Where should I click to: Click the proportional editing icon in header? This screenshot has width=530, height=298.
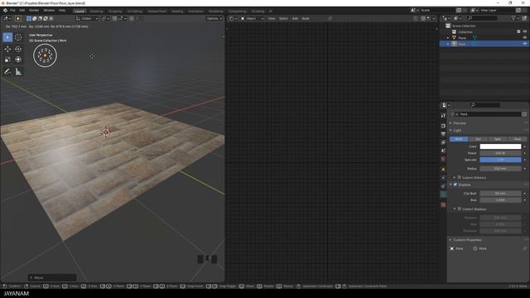click(x=132, y=18)
